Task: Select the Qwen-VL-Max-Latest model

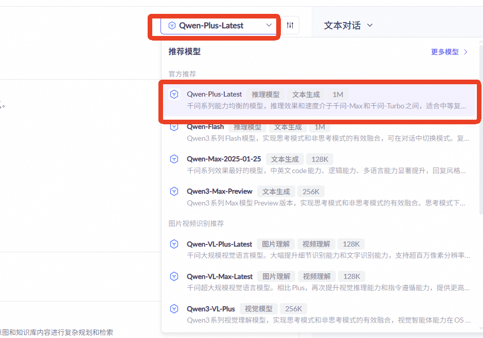Action: coord(320,281)
